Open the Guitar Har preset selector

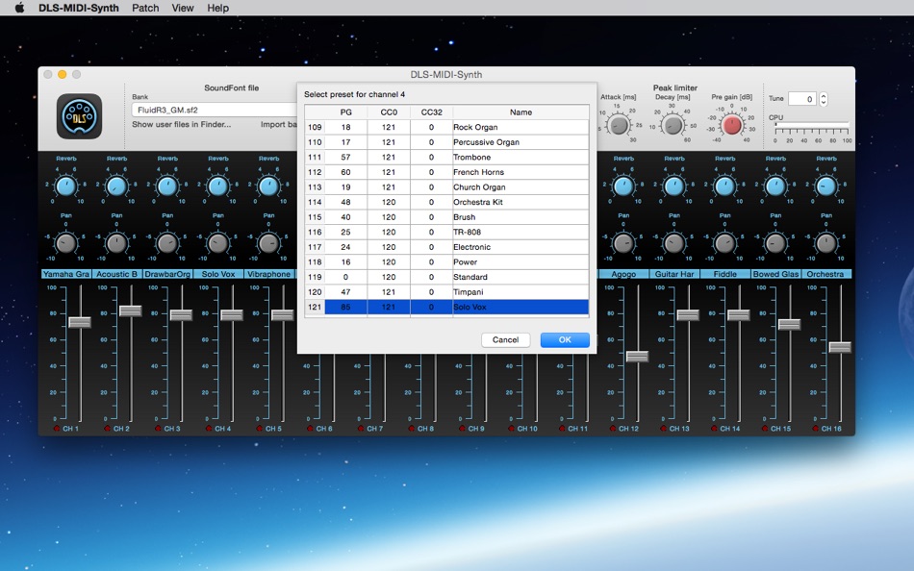(674, 274)
